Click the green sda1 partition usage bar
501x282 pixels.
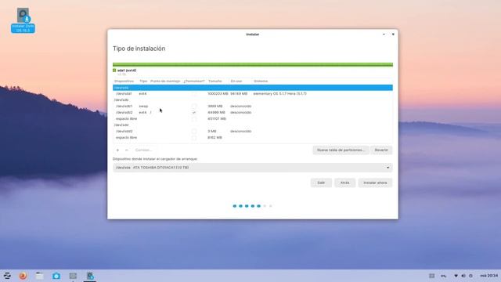(x=252, y=64)
